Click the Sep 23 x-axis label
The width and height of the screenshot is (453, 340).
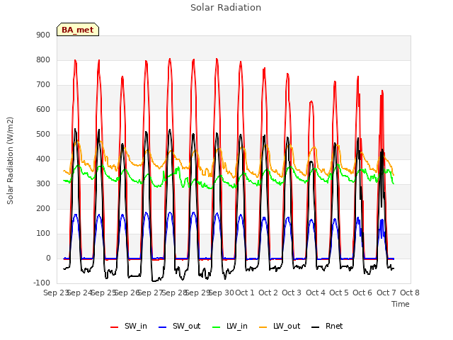pos(56,293)
